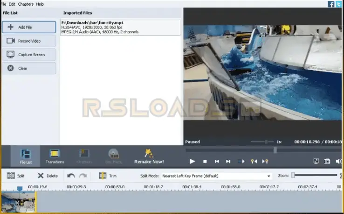Undo the last edit action

point(70,176)
